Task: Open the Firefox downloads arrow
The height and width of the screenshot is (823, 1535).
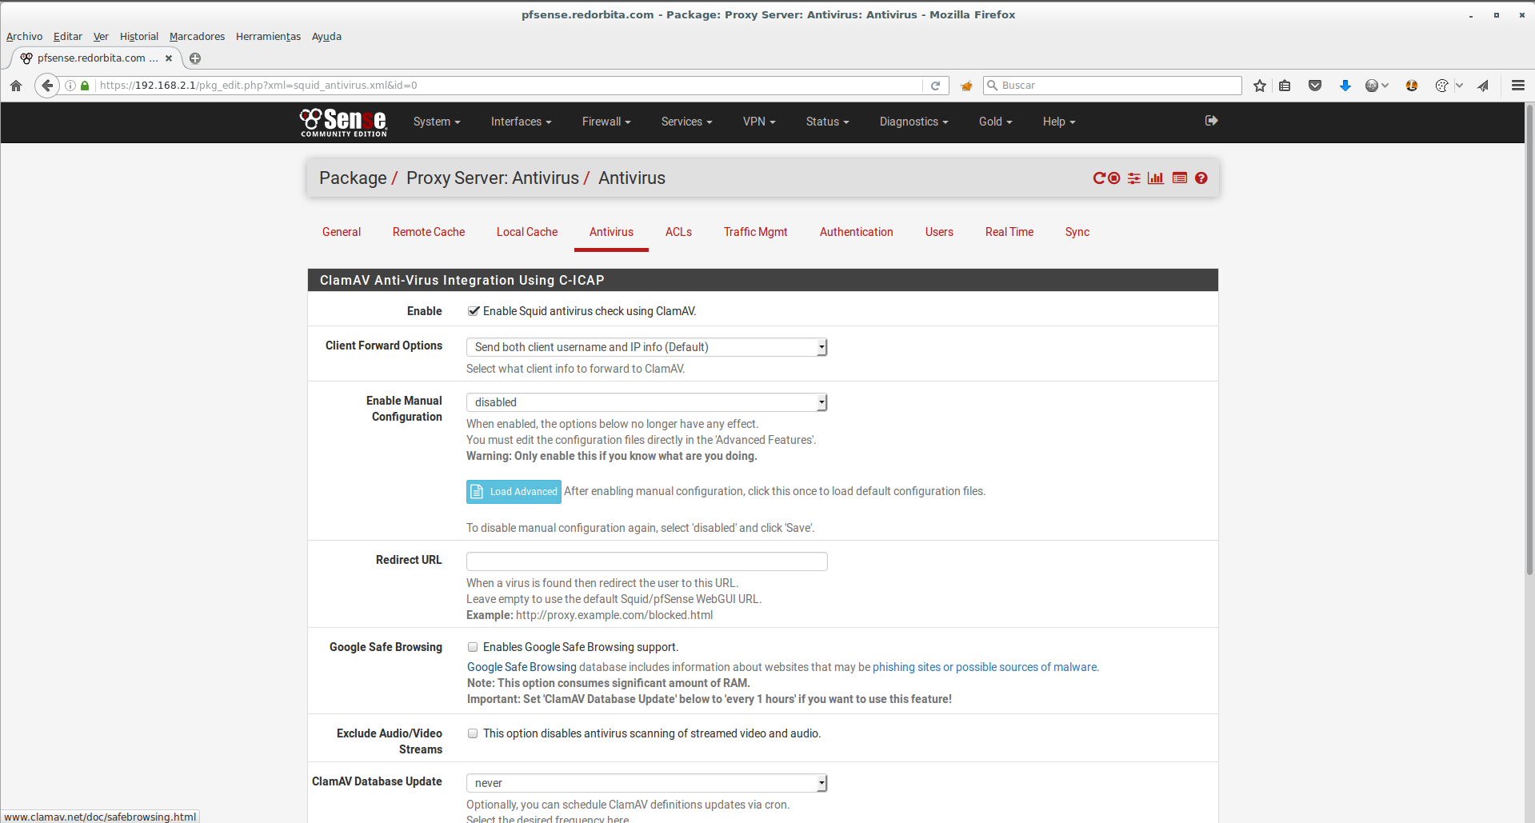Action: (1345, 86)
